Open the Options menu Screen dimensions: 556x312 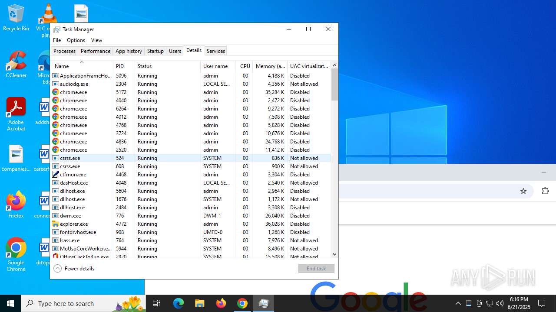tap(76, 40)
